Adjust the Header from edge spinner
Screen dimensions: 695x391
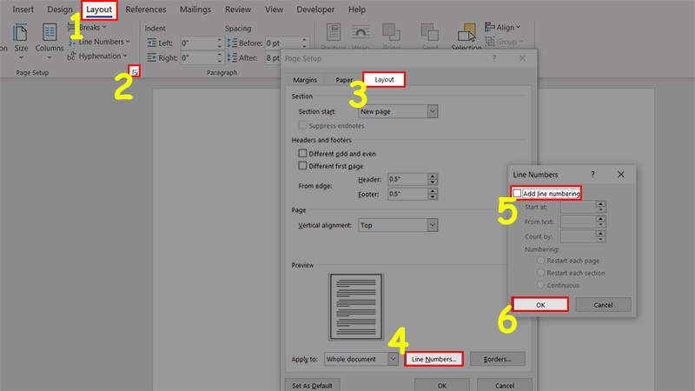433,179
